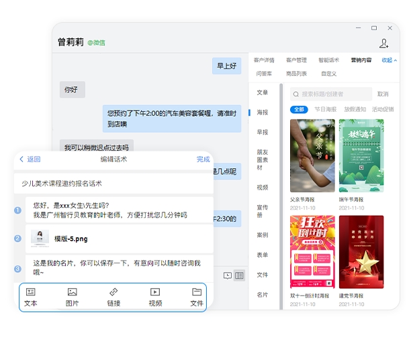
Task: Click the 你好 chat bubble
Action: (x=73, y=90)
